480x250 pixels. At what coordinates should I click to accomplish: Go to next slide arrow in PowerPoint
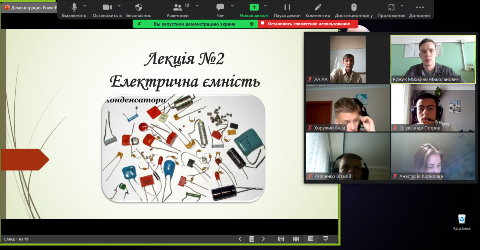tap(263, 239)
